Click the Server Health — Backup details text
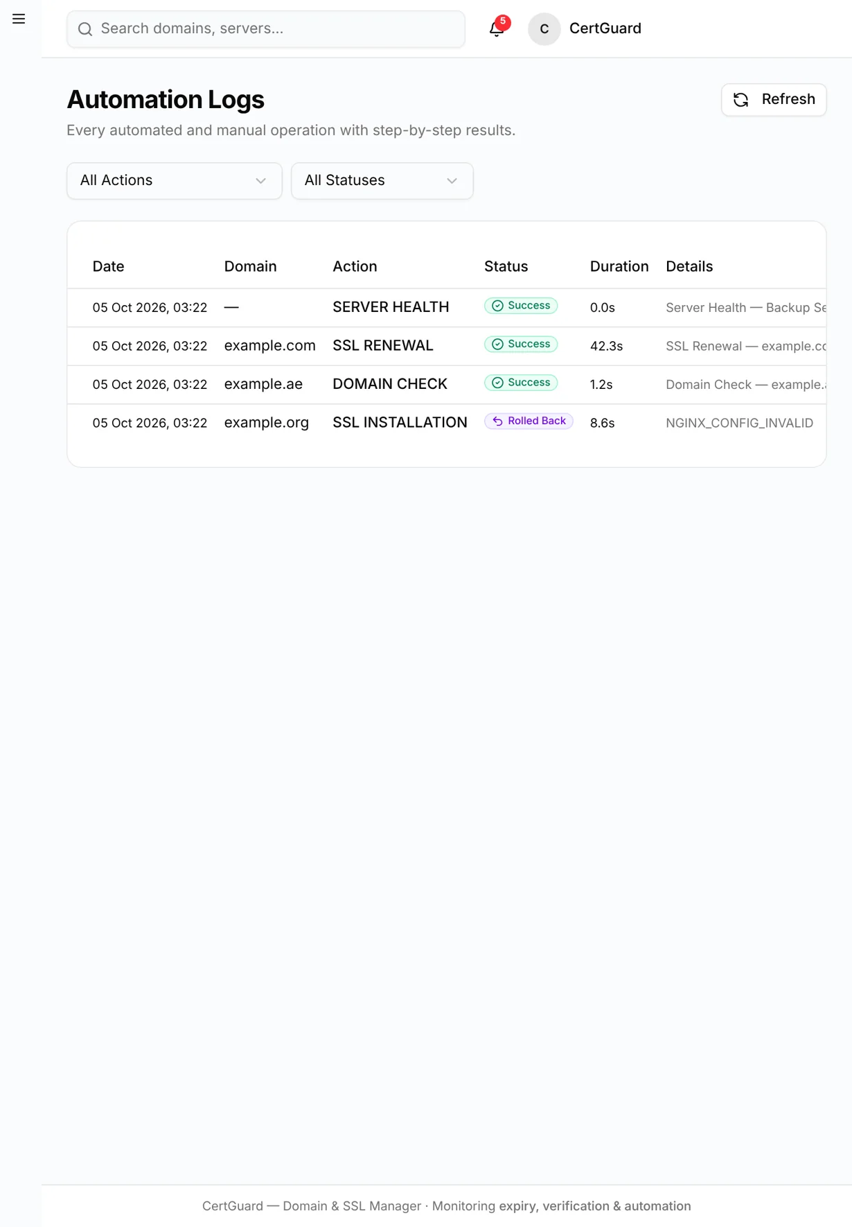This screenshot has height=1227, width=852. (x=746, y=308)
